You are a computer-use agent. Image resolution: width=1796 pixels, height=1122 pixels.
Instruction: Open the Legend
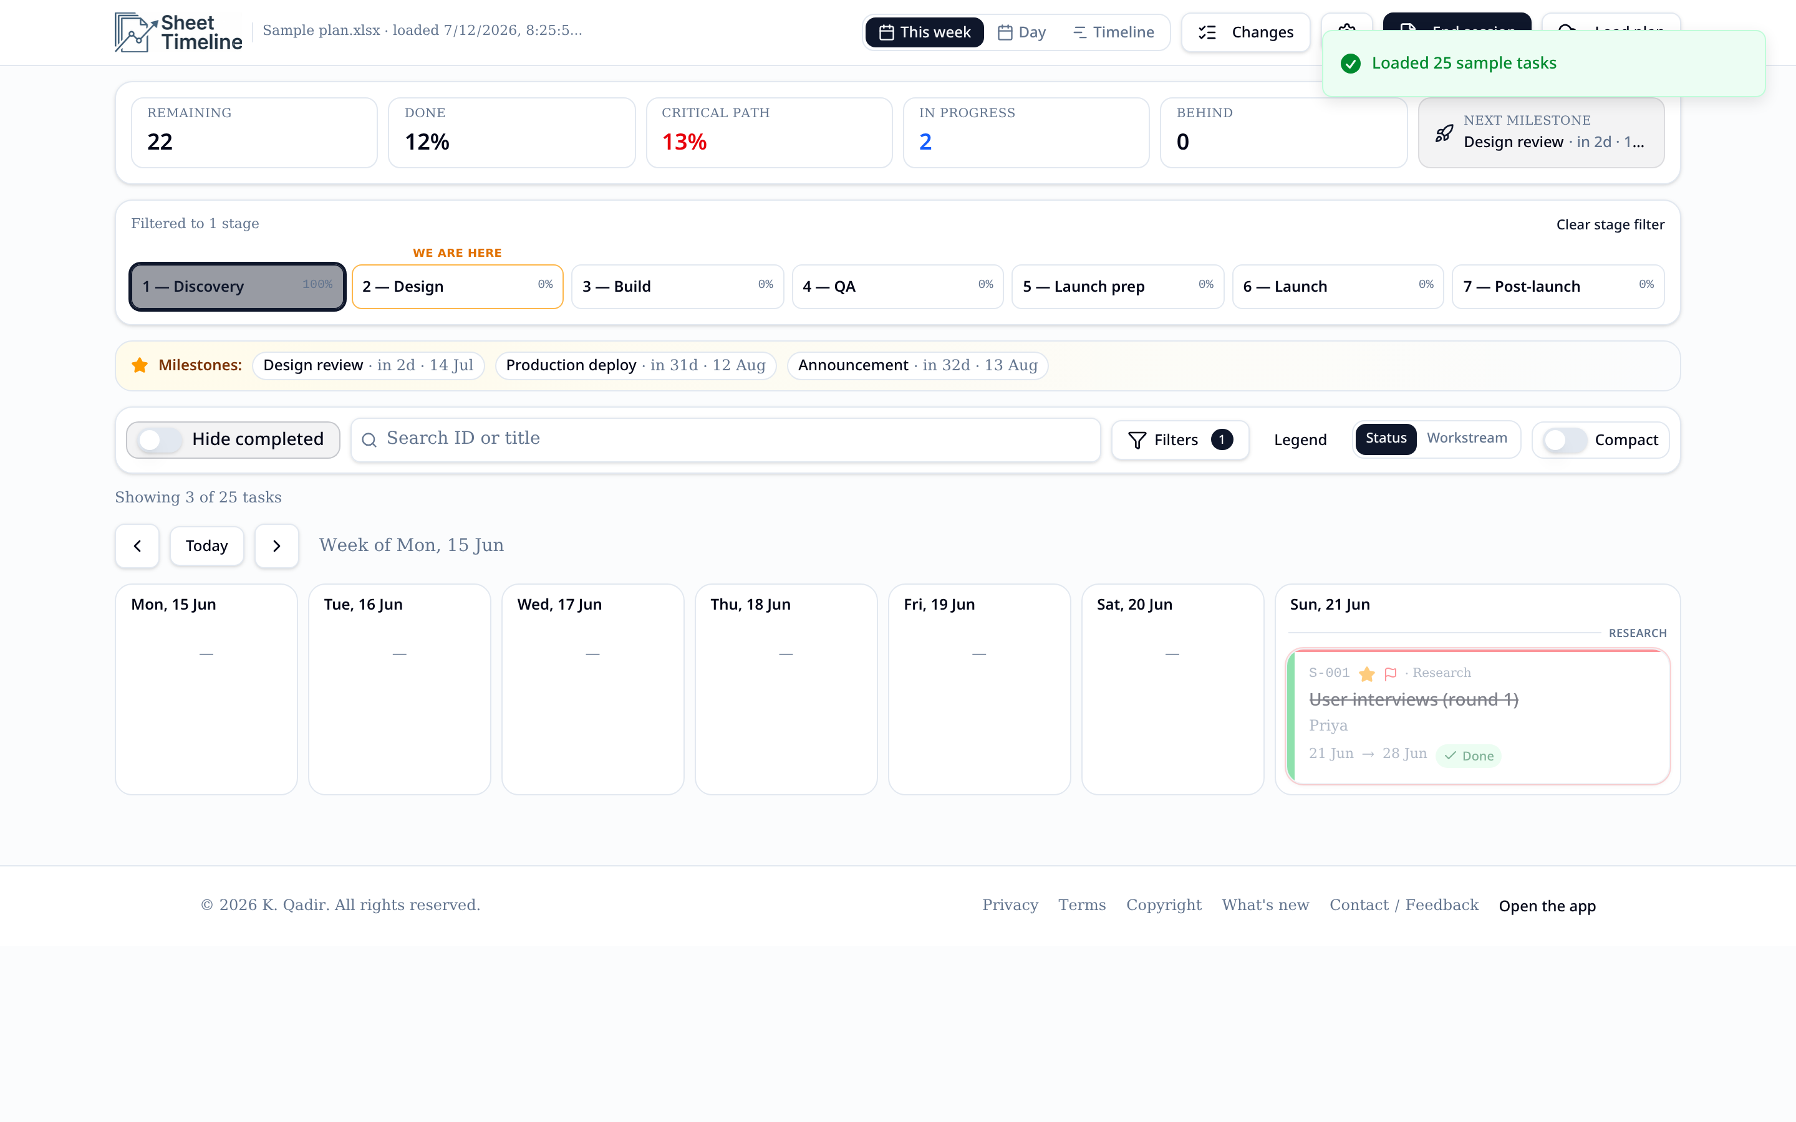click(1300, 440)
